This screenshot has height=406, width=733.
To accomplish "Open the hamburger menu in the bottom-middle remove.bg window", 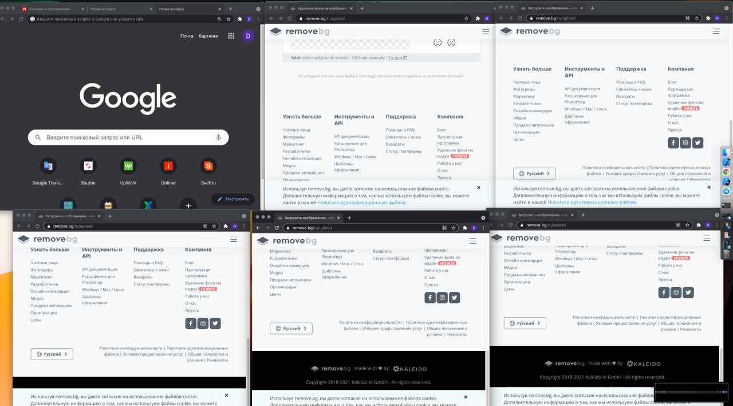I will [x=473, y=241].
